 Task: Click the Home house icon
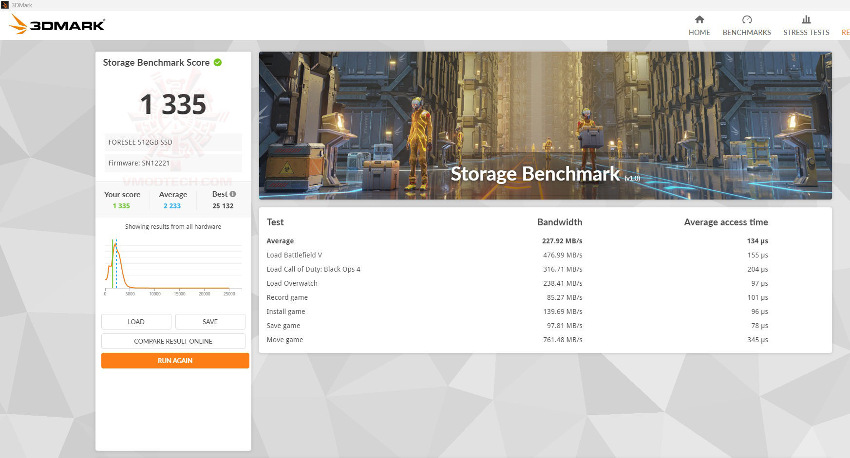[x=699, y=19]
